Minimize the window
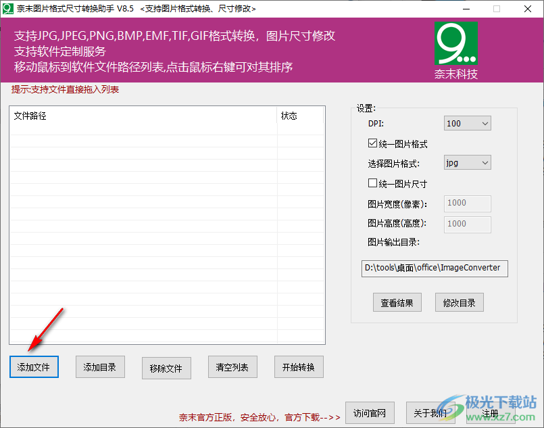544x428 pixels. 466,9
